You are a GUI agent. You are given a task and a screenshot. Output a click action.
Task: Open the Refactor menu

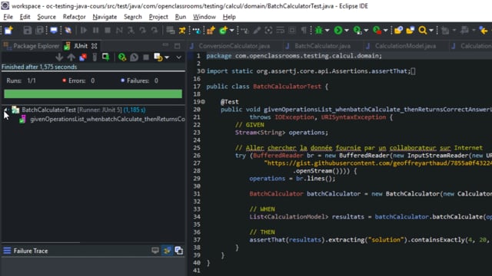(74, 17)
